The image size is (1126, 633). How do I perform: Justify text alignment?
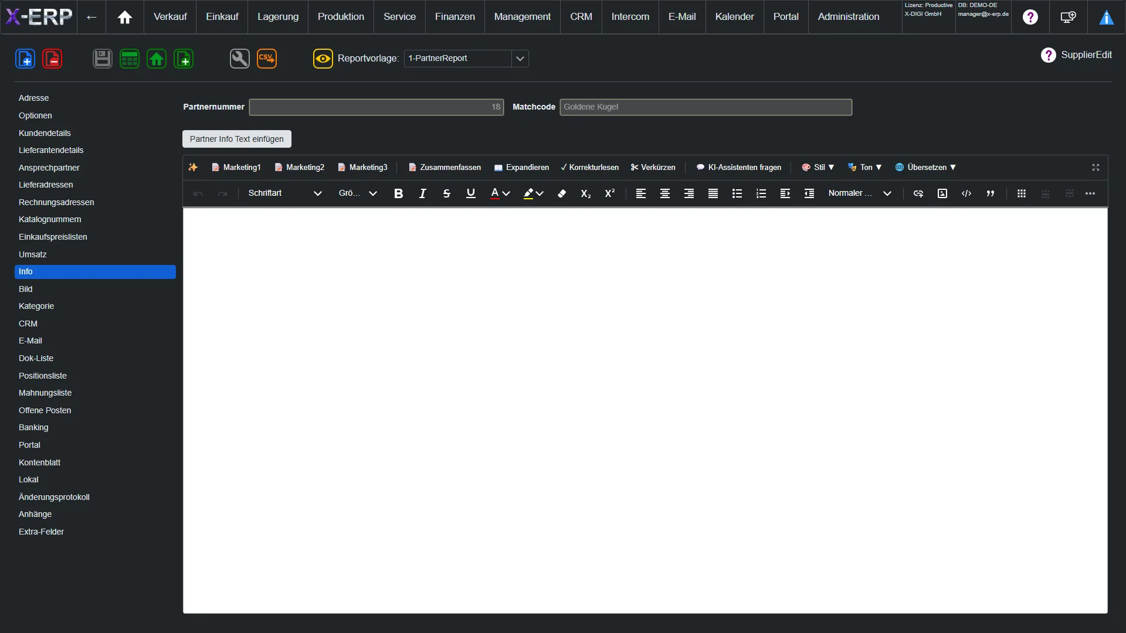tap(713, 193)
